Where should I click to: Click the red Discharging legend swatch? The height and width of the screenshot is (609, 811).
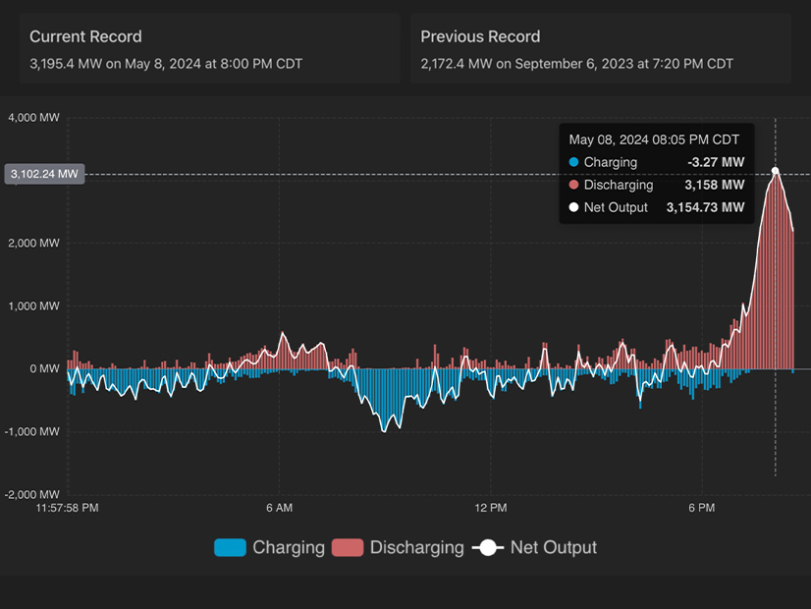[348, 548]
